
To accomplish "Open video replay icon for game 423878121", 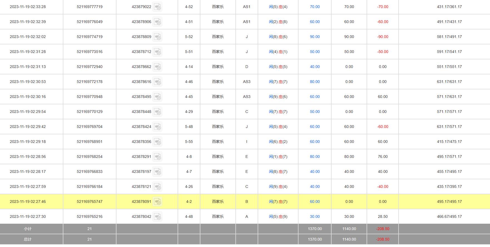I will pos(157,186).
